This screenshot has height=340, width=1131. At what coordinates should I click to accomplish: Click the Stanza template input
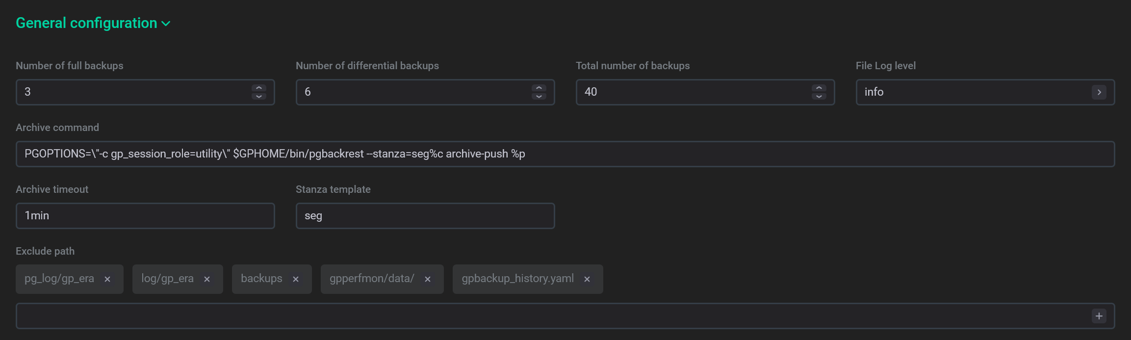tap(425, 216)
